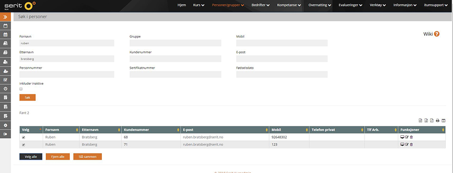Export results to Excel file icon
453x173 pixels.
coord(426,120)
